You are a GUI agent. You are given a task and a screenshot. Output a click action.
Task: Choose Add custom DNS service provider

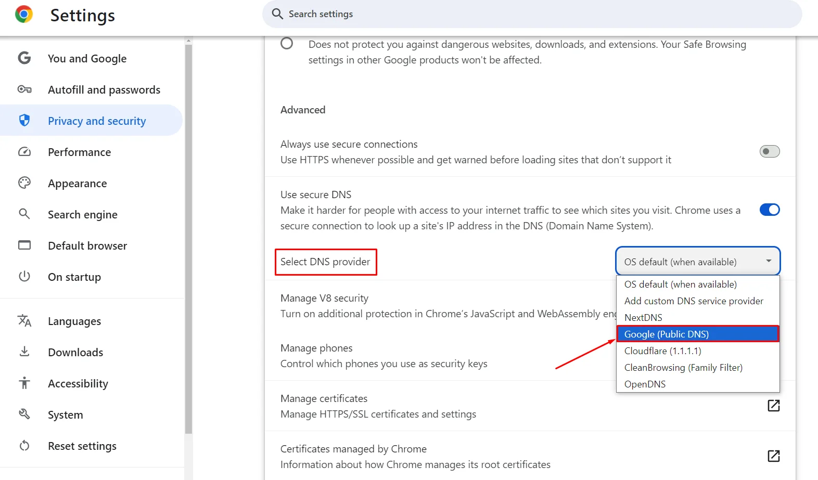(x=698, y=301)
